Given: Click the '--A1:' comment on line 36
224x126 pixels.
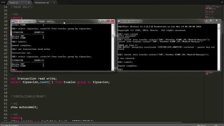Looking at the screenshot, I should tap(15, 14).
